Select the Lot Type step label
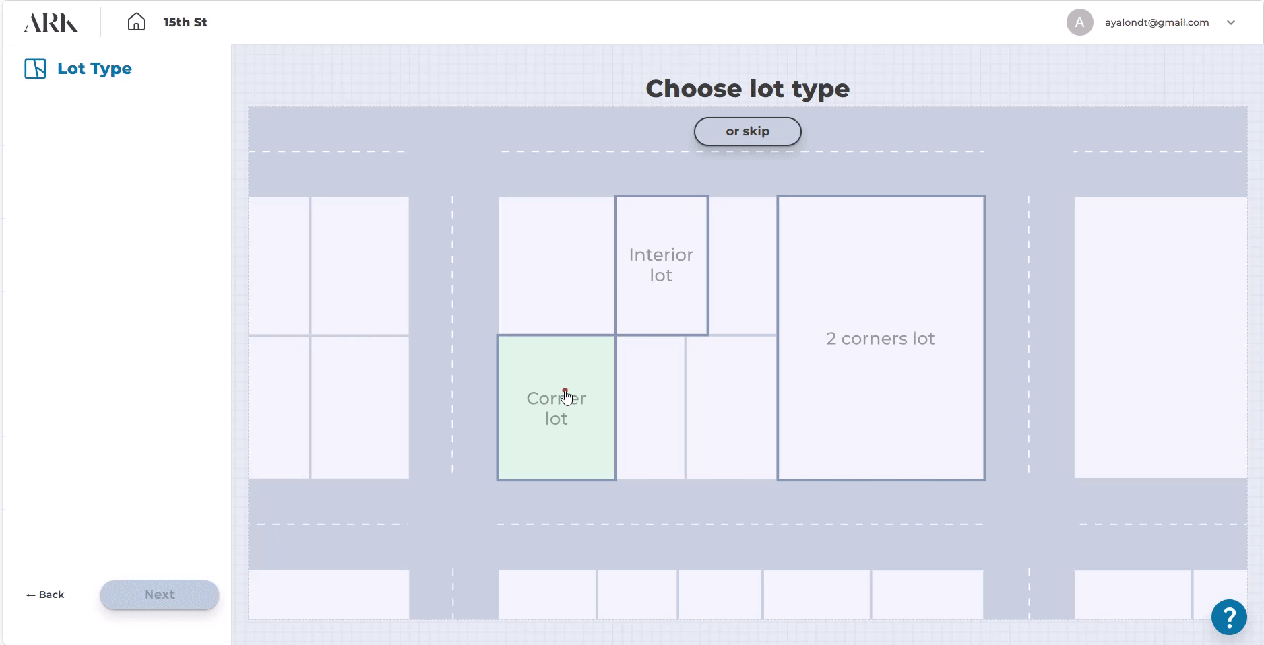 [x=94, y=69]
